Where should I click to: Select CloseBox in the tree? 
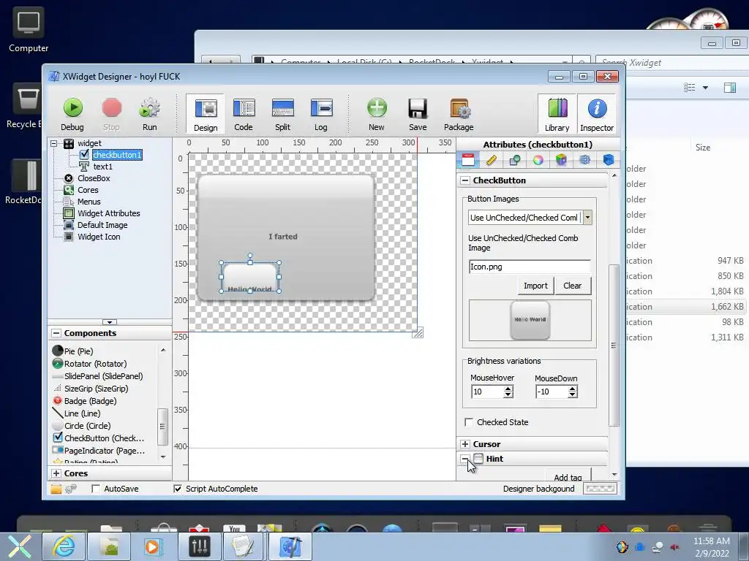click(x=94, y=178)
